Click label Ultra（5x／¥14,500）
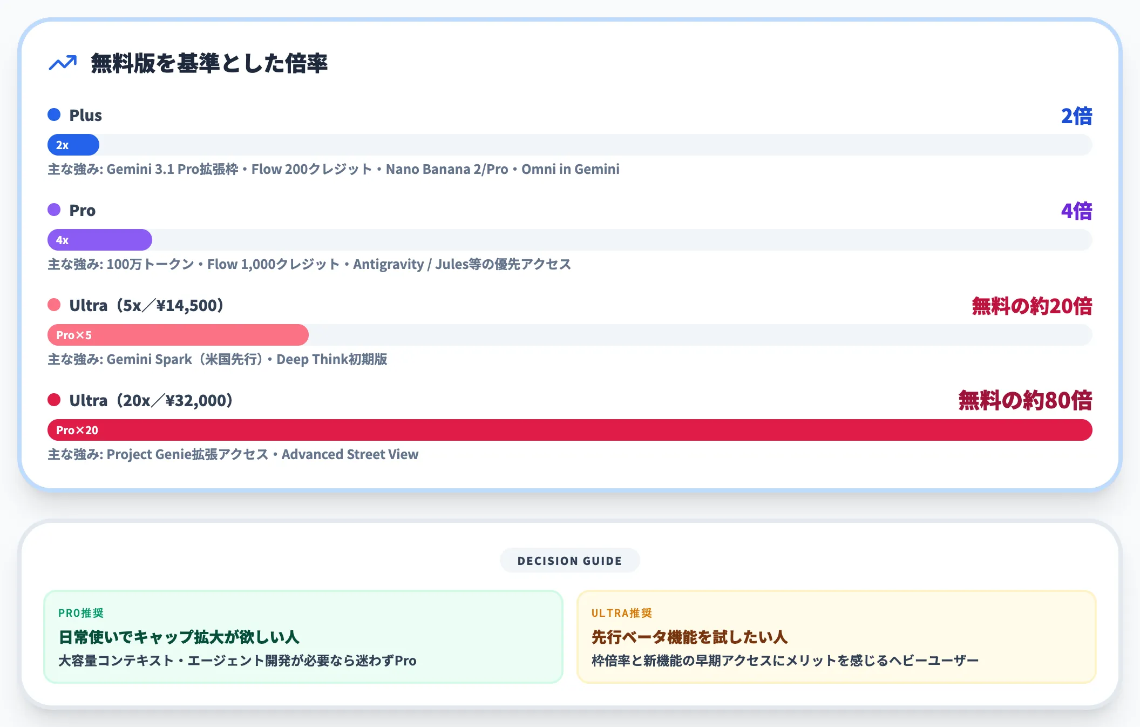The width and height of the screenshot is (1140, 727). pyautogui.click(x=146, y=305)
